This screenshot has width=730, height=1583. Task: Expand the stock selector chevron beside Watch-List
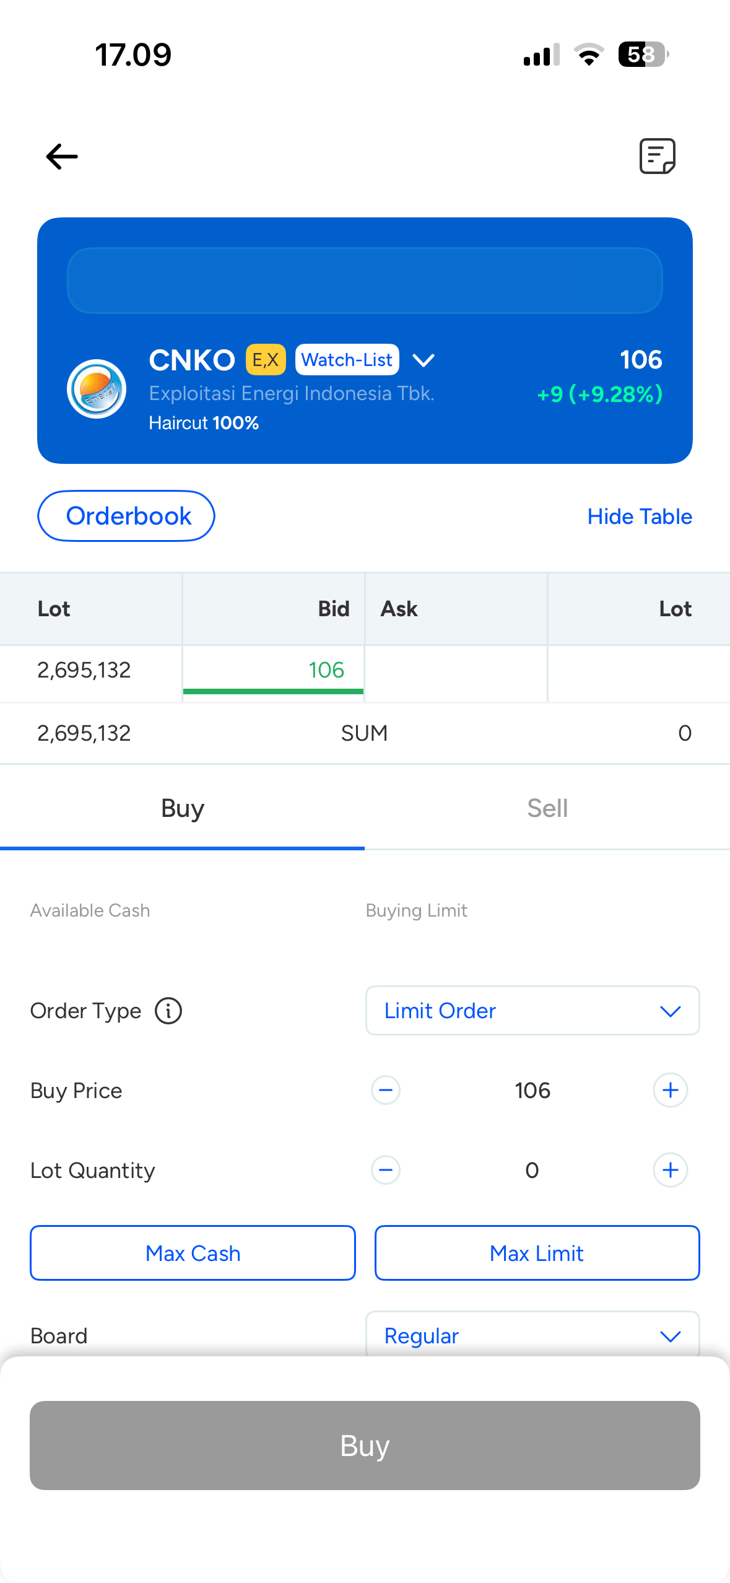tap(424, 360)
